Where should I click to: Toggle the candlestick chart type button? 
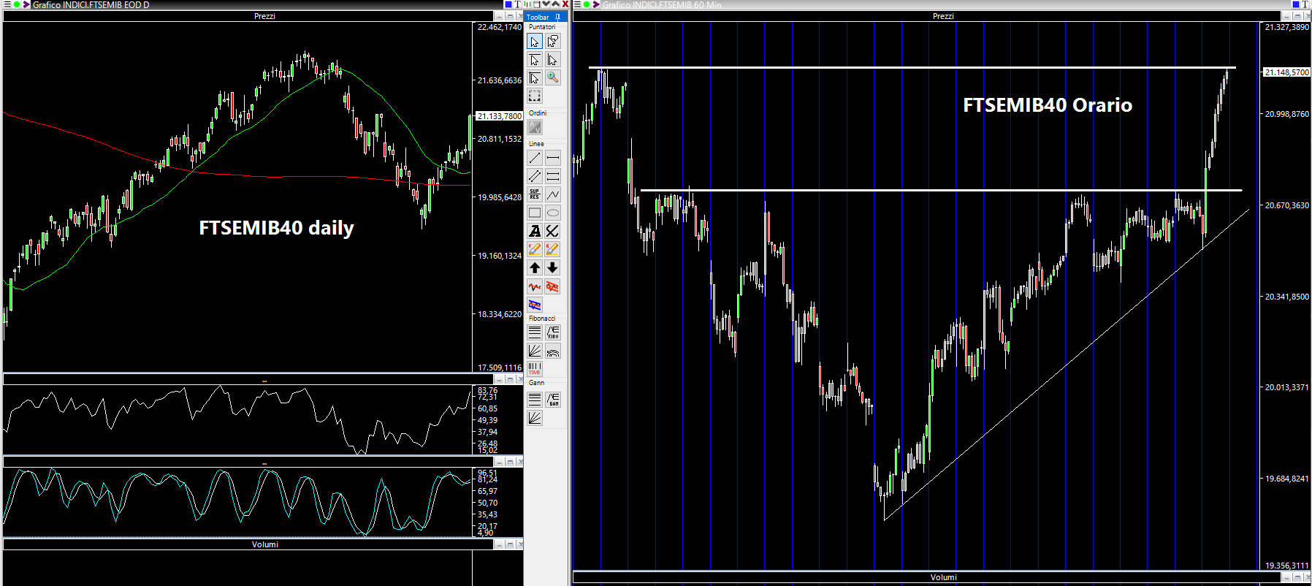527,4
